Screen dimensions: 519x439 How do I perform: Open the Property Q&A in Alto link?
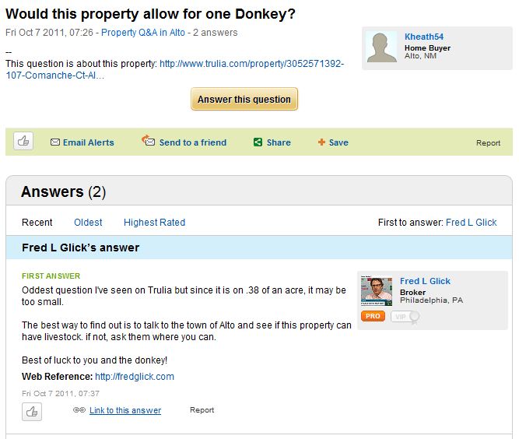(145, 33)
